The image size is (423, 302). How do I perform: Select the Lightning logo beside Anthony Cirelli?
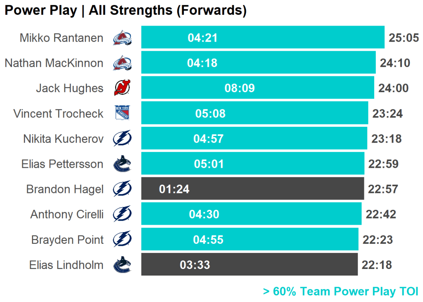tap(122, 214)
